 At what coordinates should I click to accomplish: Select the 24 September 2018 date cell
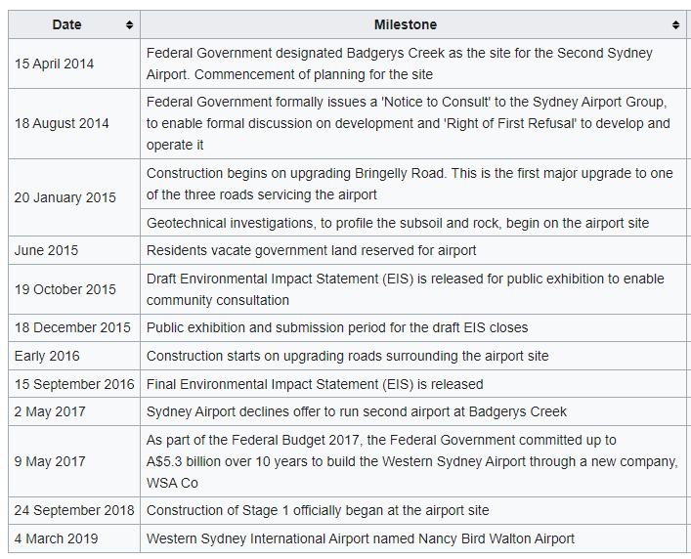tap(74, 510)
